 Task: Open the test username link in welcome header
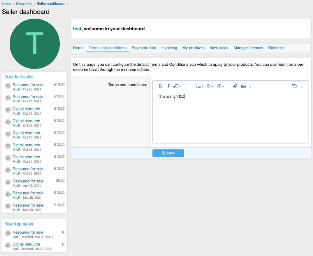pyautogui.click(x=77, y=29)
